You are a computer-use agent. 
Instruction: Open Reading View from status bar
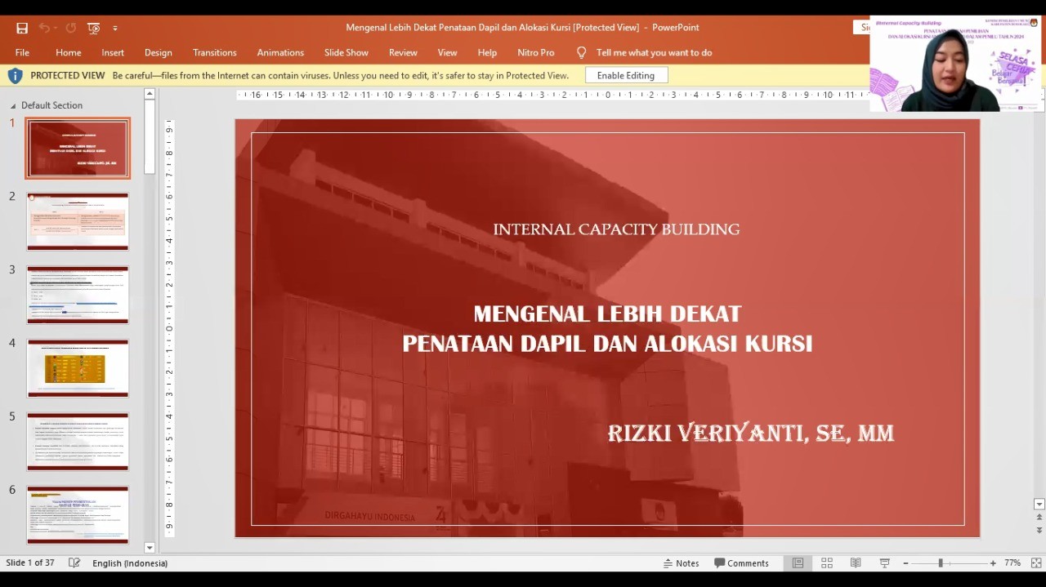coord(856,563)
